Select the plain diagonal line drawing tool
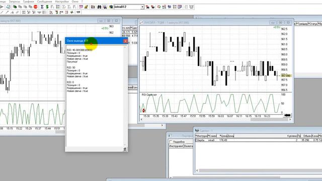Viewport: 322px width, 181px height. tap(2, 12)
